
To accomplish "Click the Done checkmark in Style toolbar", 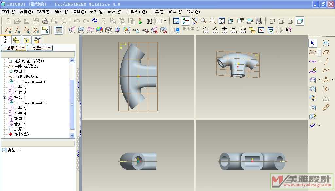I will (x=312, y=126).
